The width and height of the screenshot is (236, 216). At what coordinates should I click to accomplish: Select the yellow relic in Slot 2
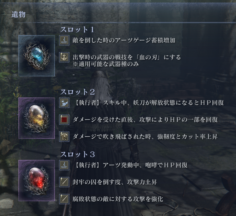(37, 118)
